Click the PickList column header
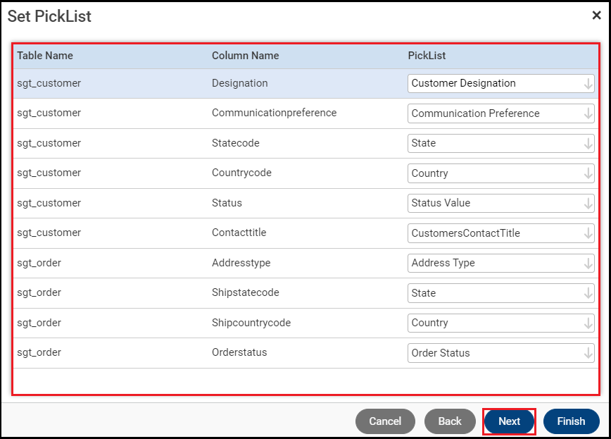611x439 pixels. 427,56
